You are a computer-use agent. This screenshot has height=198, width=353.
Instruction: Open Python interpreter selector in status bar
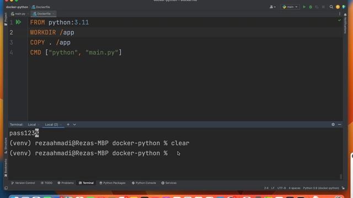321,188
